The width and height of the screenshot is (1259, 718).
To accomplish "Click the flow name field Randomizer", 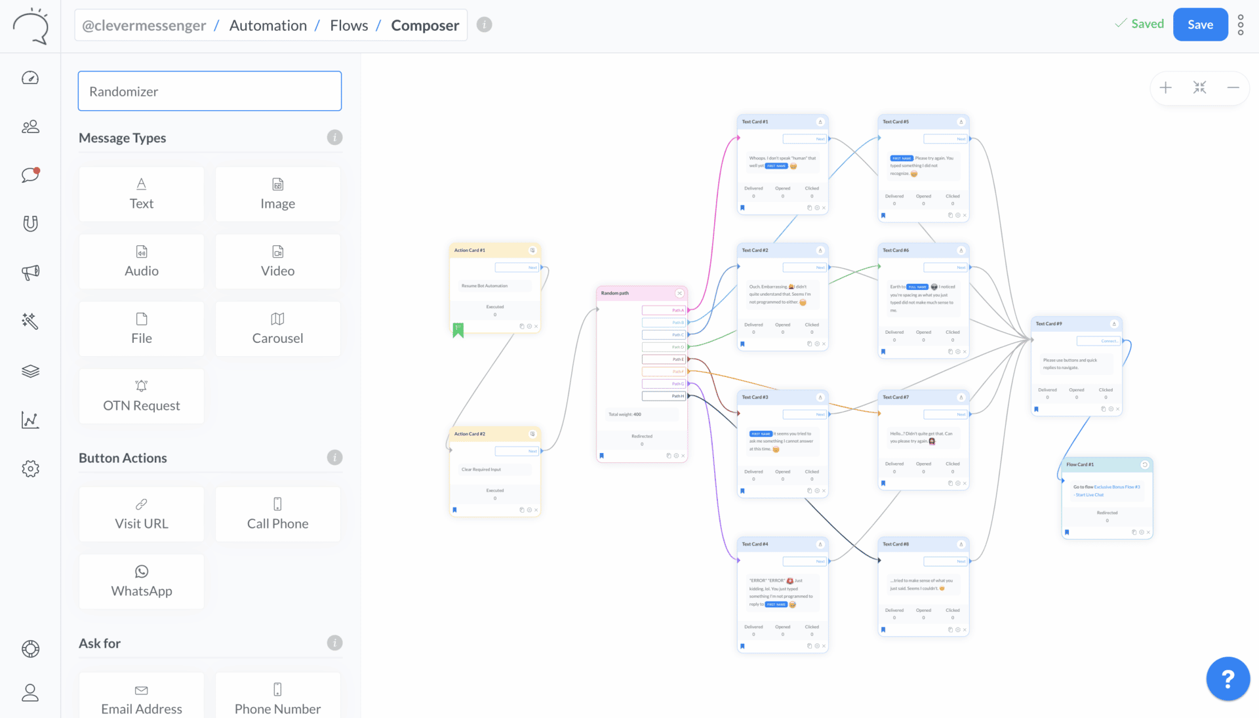I will pos(210,91).
